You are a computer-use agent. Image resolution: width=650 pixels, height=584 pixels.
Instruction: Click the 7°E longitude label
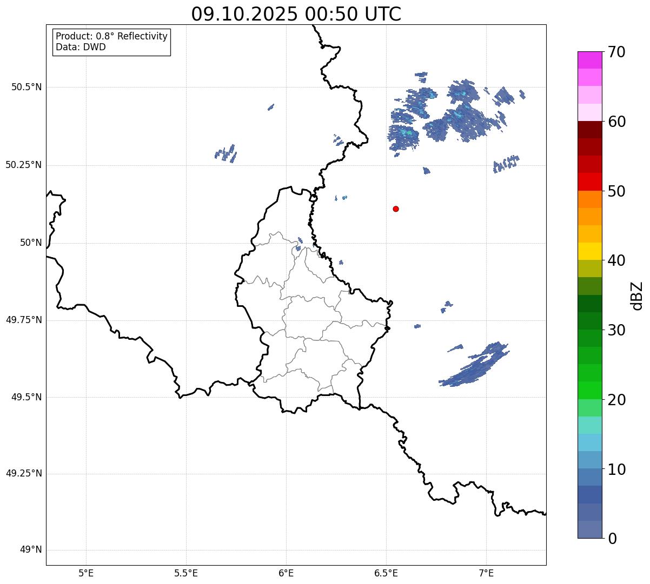coord(486,573)
